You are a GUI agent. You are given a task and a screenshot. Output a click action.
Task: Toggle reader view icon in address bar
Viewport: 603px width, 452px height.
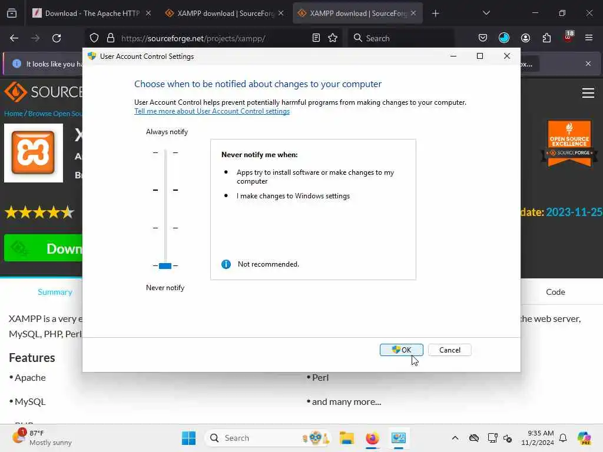(316, 38)
